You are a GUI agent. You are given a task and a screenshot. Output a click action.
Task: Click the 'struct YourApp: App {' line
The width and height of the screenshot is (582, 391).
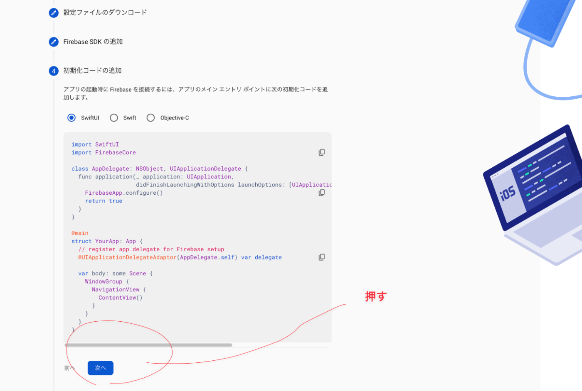[107, 241]
